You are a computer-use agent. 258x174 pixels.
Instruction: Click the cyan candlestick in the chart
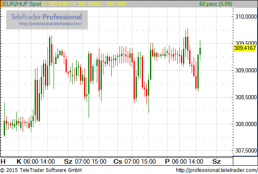[x=95, y=66]
